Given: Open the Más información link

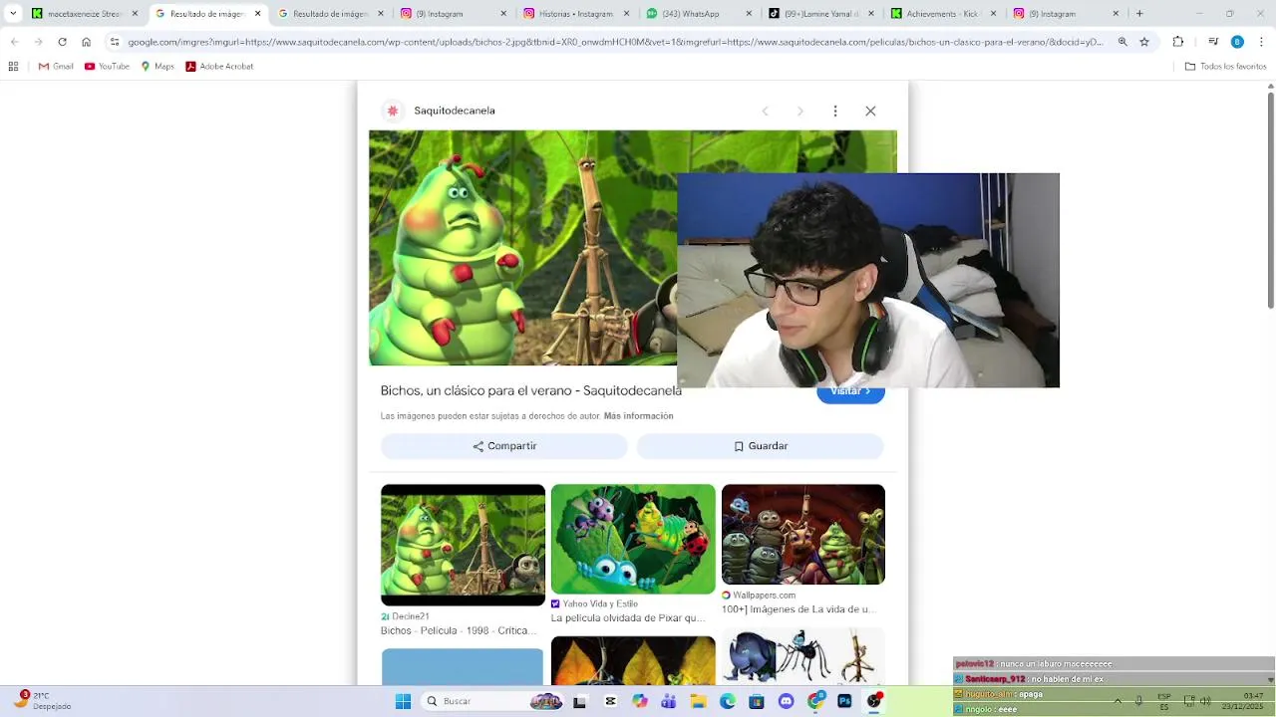Looking at the screenshot, I should click(638, 416).
